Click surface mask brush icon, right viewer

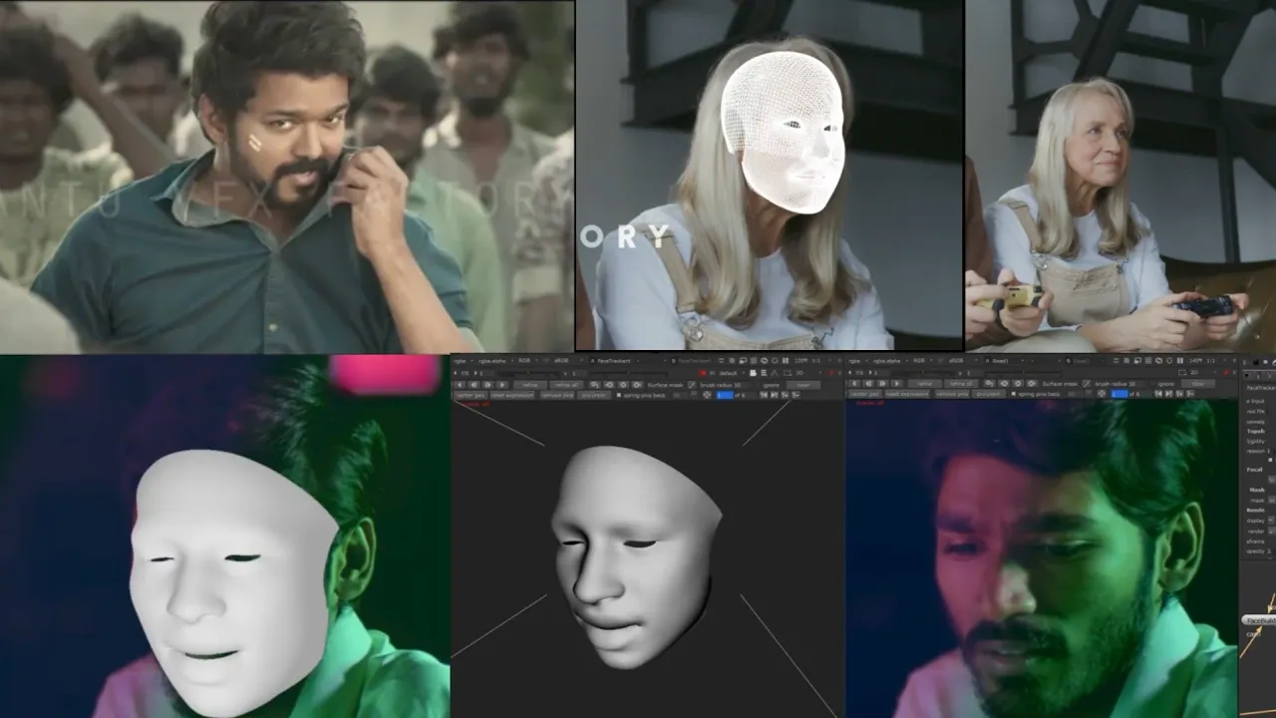click(x=1087, y=384)
